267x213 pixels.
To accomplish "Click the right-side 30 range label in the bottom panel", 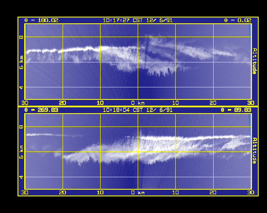I will tap(251, 193).
